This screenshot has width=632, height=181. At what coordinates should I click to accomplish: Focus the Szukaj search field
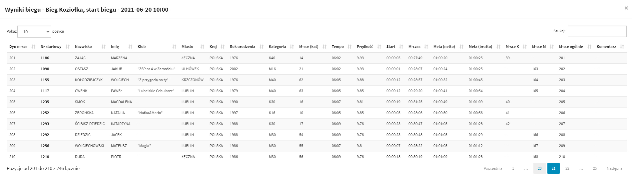597,31
